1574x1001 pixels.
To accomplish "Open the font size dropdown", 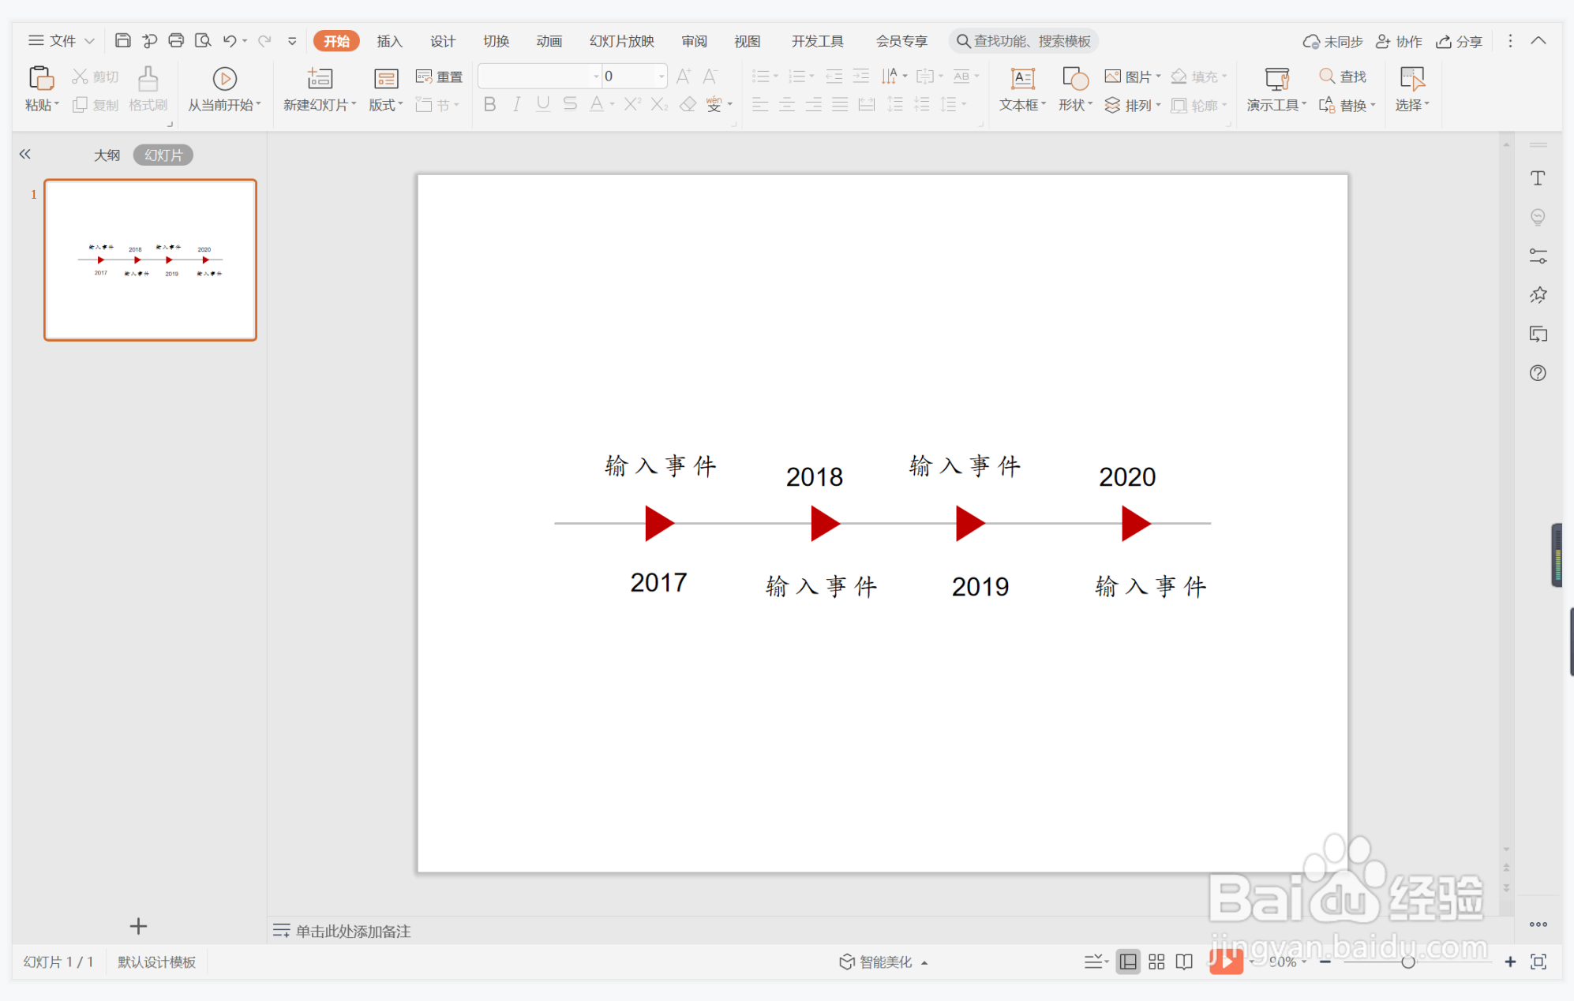I will coord(661,77).
